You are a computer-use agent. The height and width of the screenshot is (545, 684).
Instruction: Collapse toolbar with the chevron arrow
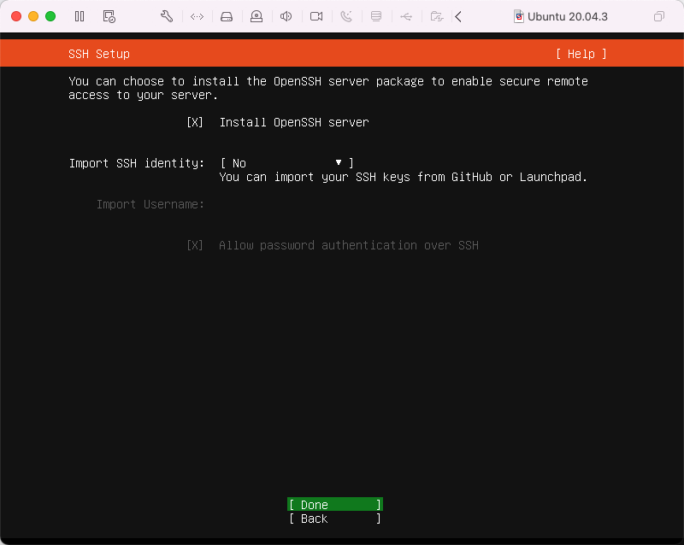[458, 16]
